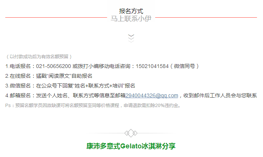Click the 2.在线报名 line

(x=48, y=76)
